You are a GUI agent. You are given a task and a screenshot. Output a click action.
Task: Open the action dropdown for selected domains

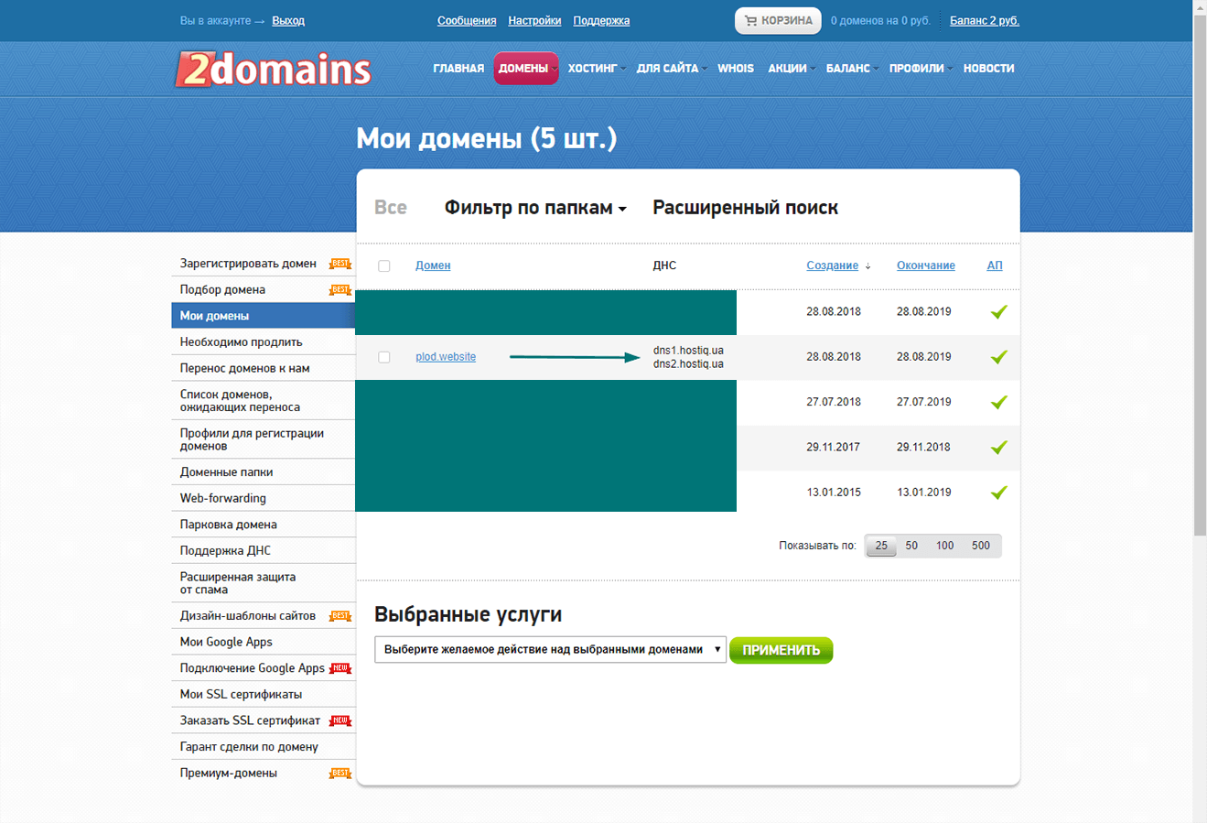pyautogui.click(x=550, y=650)
